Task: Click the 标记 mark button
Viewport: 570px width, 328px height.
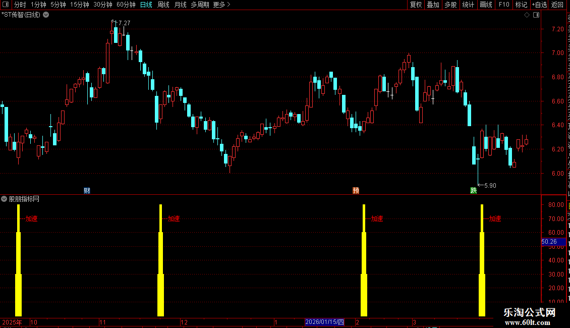Action: click(521, 5)
